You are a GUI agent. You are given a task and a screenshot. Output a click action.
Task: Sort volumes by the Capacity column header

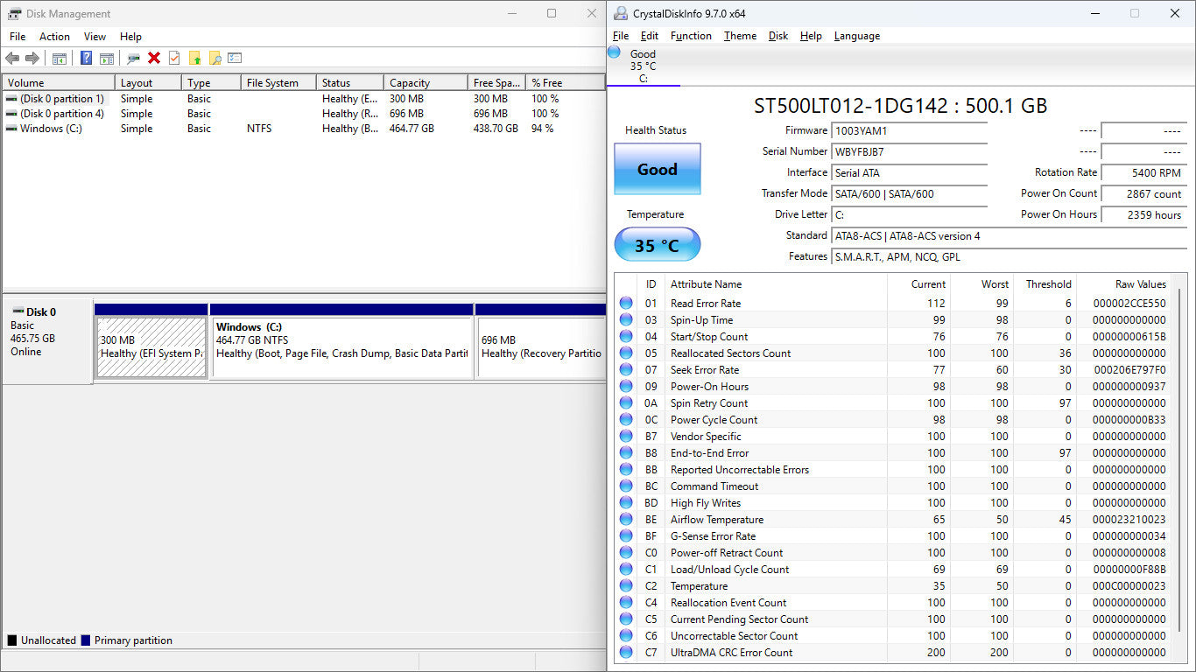(425, 83)
